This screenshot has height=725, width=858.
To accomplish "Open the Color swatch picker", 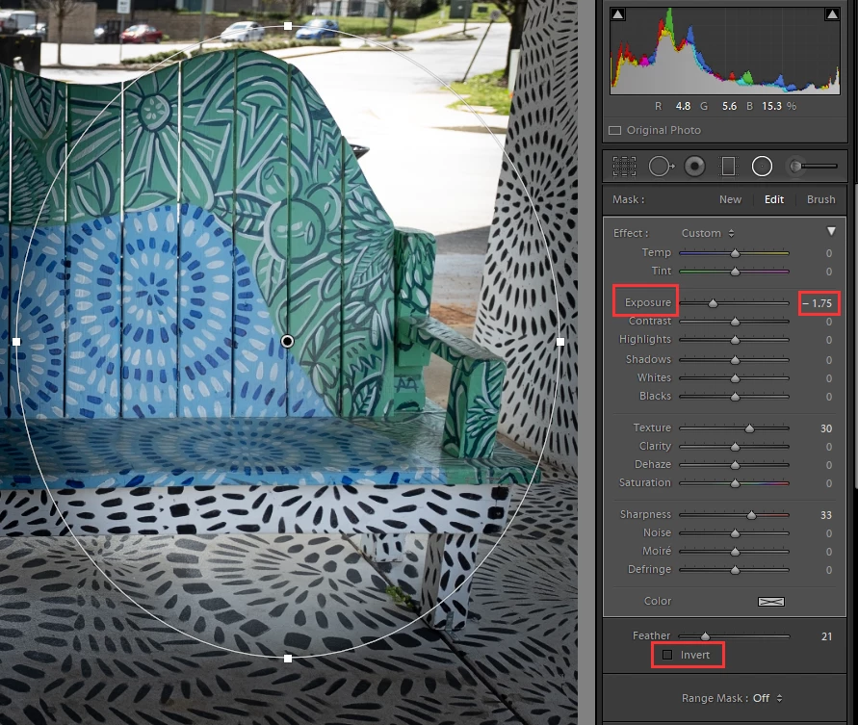I will (771, 602).
